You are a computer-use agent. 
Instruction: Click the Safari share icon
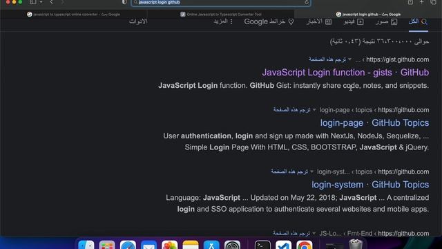(410, 2)
